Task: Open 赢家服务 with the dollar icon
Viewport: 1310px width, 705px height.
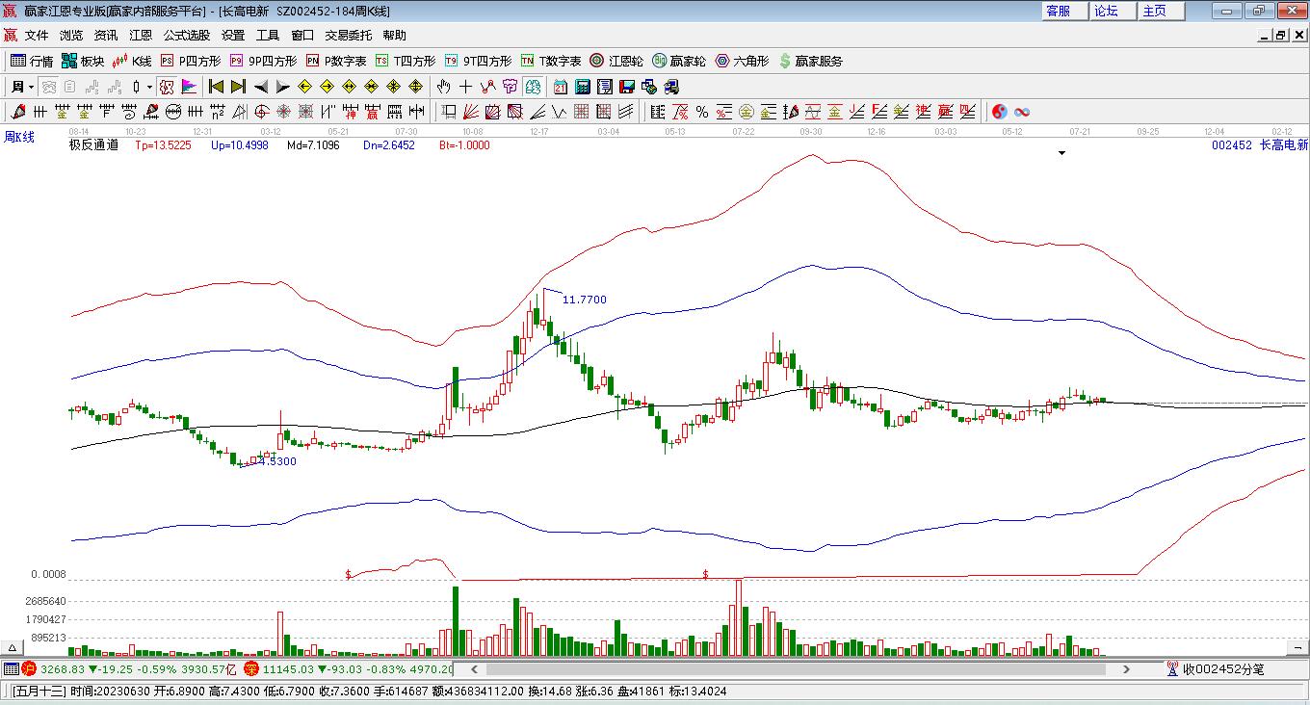Action: [810, 61]
